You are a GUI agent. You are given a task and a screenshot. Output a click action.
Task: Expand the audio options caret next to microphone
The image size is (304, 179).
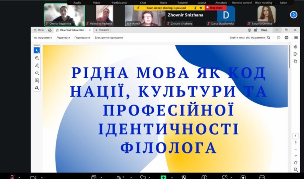click(x=19, y=177)
